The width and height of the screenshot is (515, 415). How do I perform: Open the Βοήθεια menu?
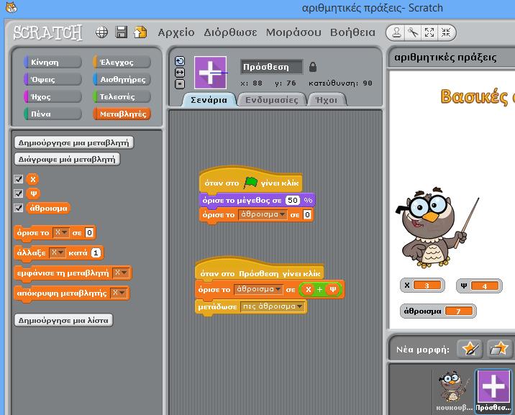tap(352, 32)
